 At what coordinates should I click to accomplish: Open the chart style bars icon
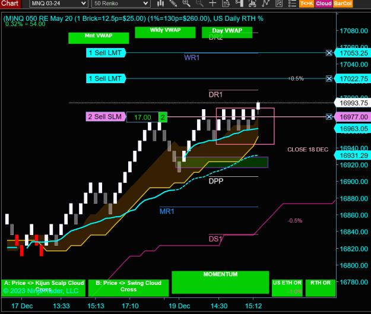point(160,4)
